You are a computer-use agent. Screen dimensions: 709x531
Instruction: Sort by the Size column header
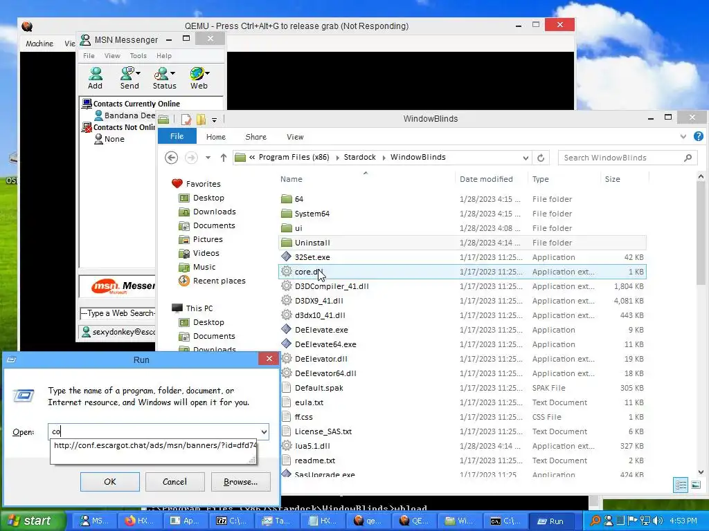pyautogui.click(x=612, y=179)
